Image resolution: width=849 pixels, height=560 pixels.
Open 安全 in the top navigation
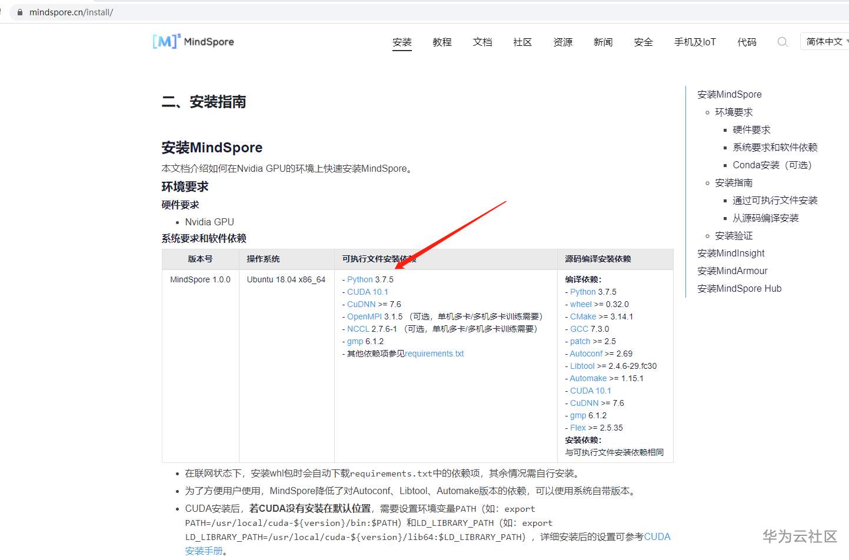pyautogui.click(x=644, y=42)
